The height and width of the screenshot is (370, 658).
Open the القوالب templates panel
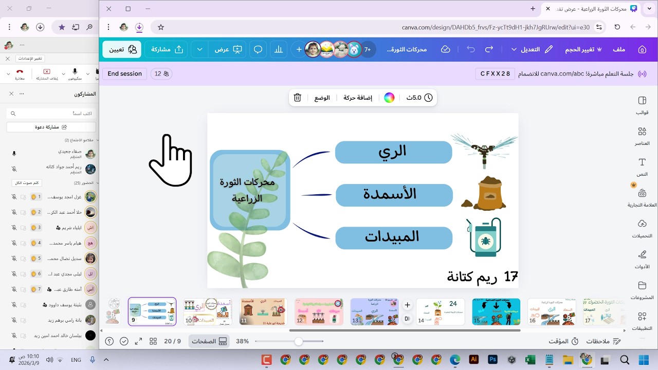(x=642, y=105)
